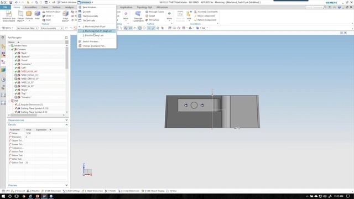Toggle checkmark on Angular Dimension item

tap(16, 104)
